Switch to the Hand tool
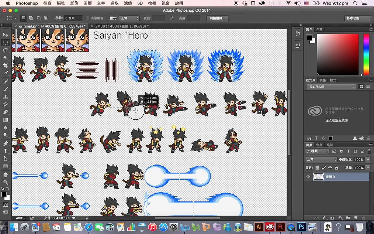 pyautogui.click(x=6, y=175)
